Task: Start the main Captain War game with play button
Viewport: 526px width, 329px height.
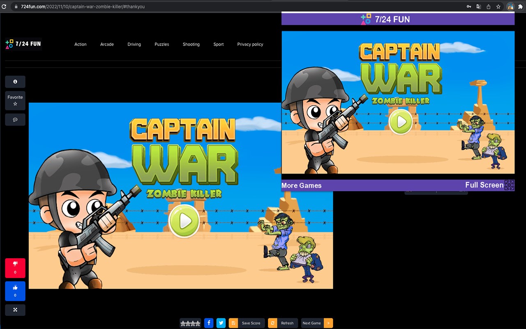Action: 184,221
